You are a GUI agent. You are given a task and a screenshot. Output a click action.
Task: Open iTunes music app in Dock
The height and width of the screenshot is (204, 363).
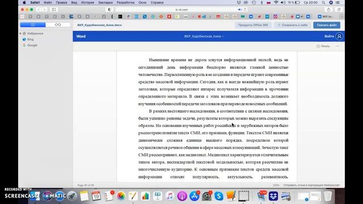[x=170, y=196]
